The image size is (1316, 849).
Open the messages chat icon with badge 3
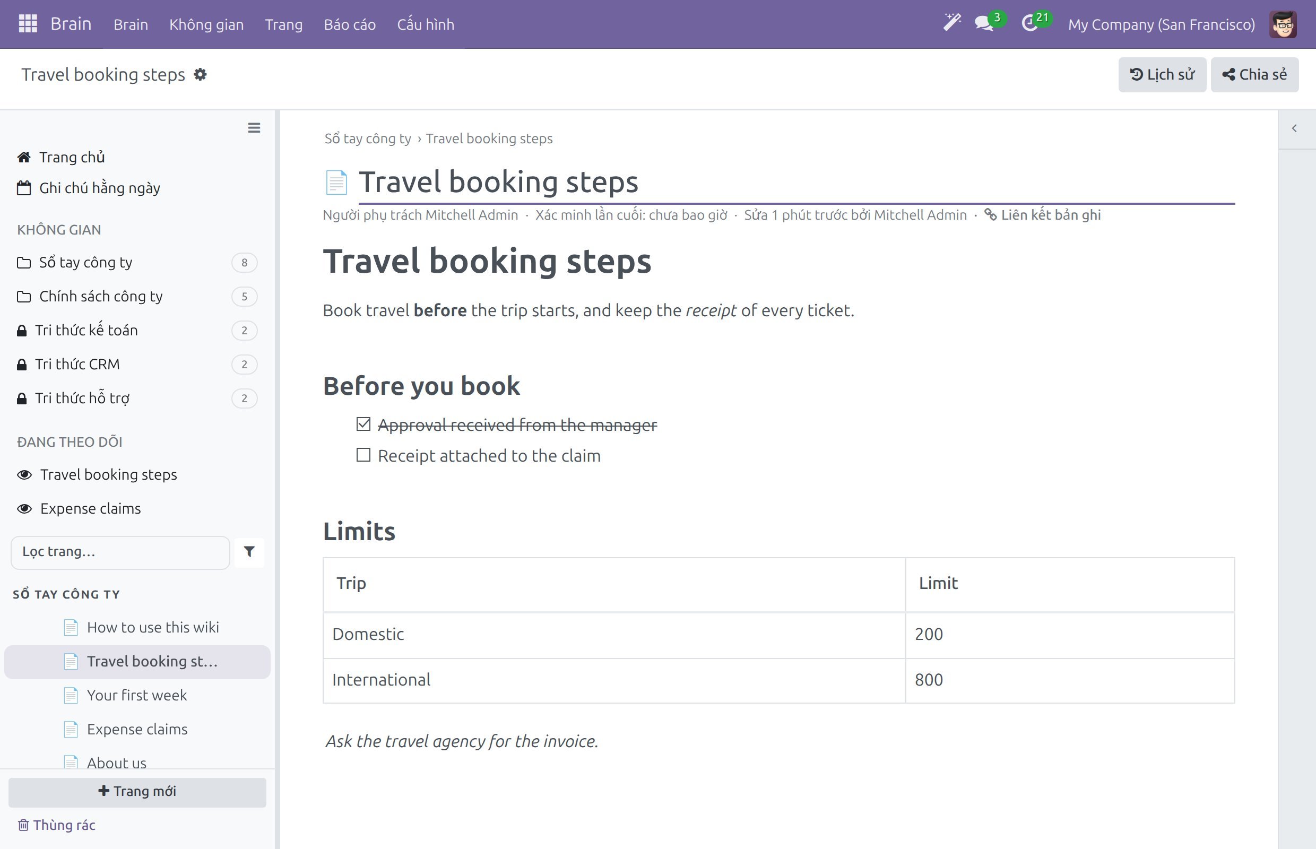click(984, 24)
